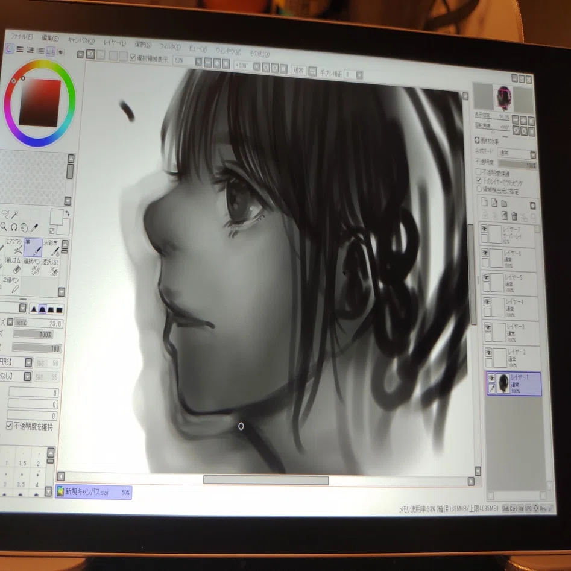
Task: Enable the 不透明度保護 checkbox
Action: [479, 171]
